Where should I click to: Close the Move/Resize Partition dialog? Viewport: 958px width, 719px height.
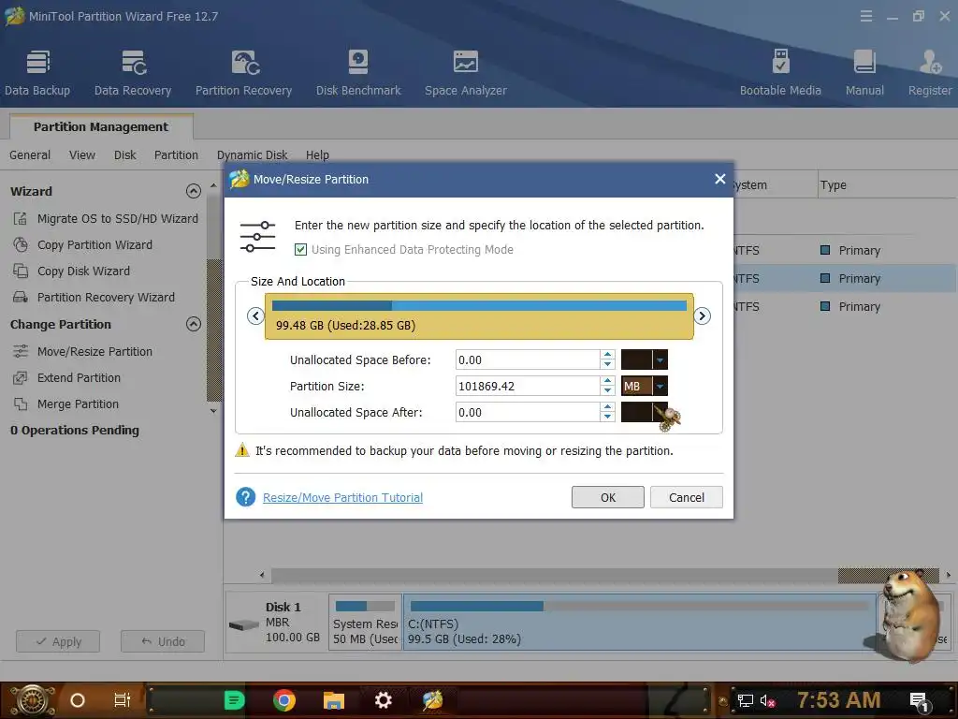tap(719, 179)
